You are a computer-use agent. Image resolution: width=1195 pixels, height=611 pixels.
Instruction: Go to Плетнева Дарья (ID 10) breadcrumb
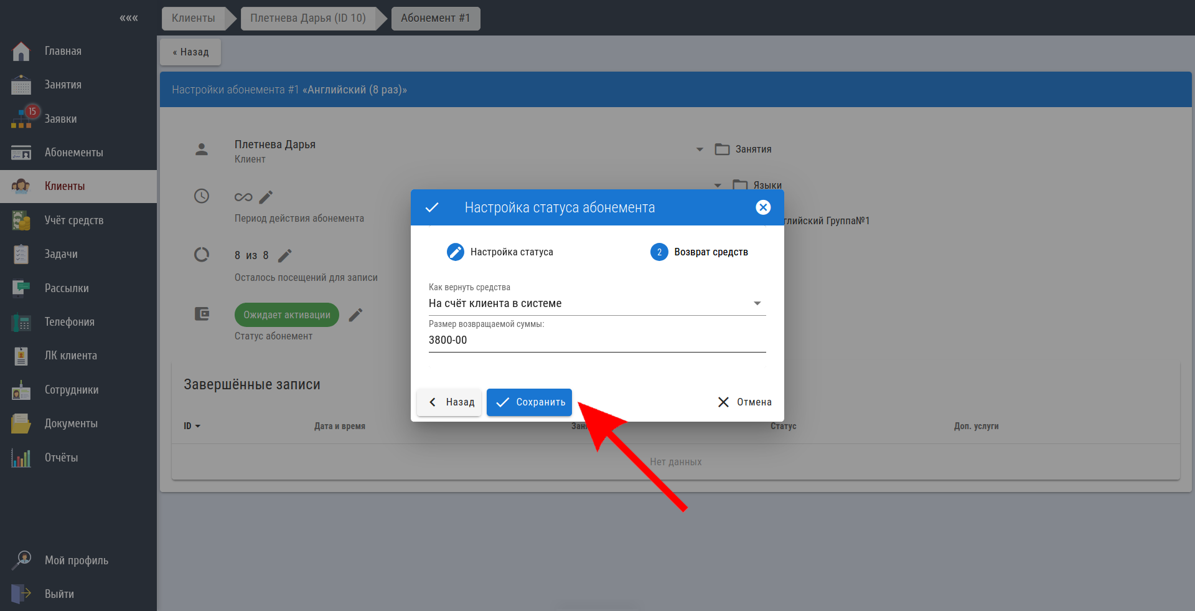tap(308, 18)
